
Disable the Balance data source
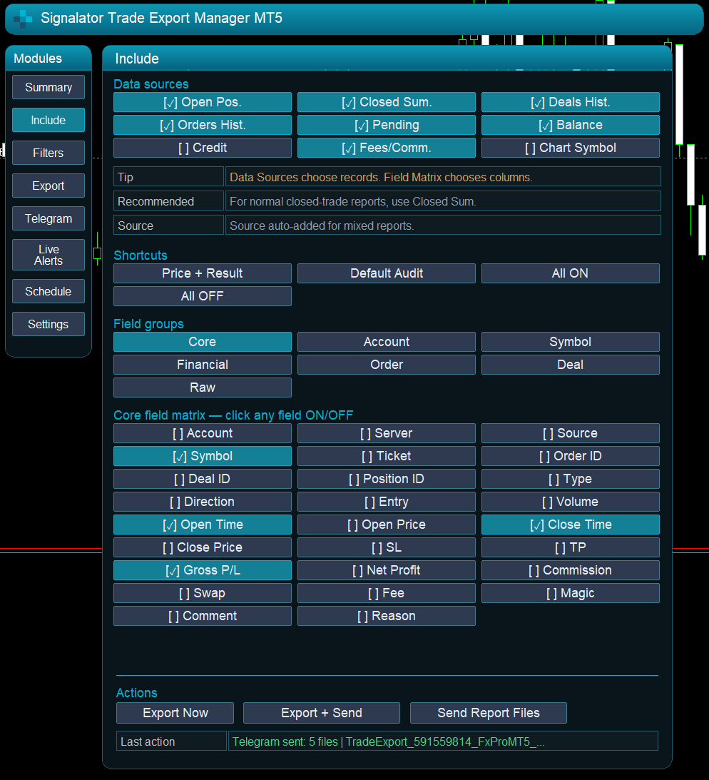[571, 125]
